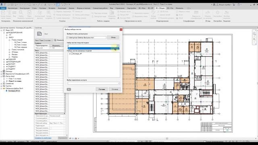Click the linked file Колледж_КР.rvt icon

click(7, 91)
